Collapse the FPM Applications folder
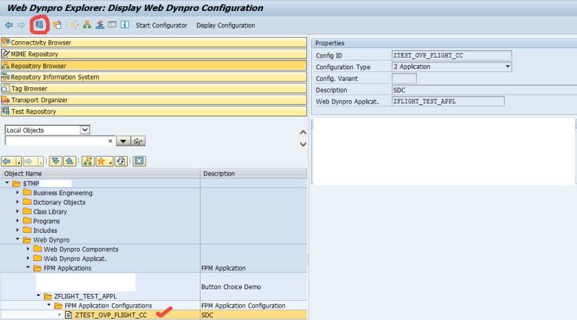 28,267
